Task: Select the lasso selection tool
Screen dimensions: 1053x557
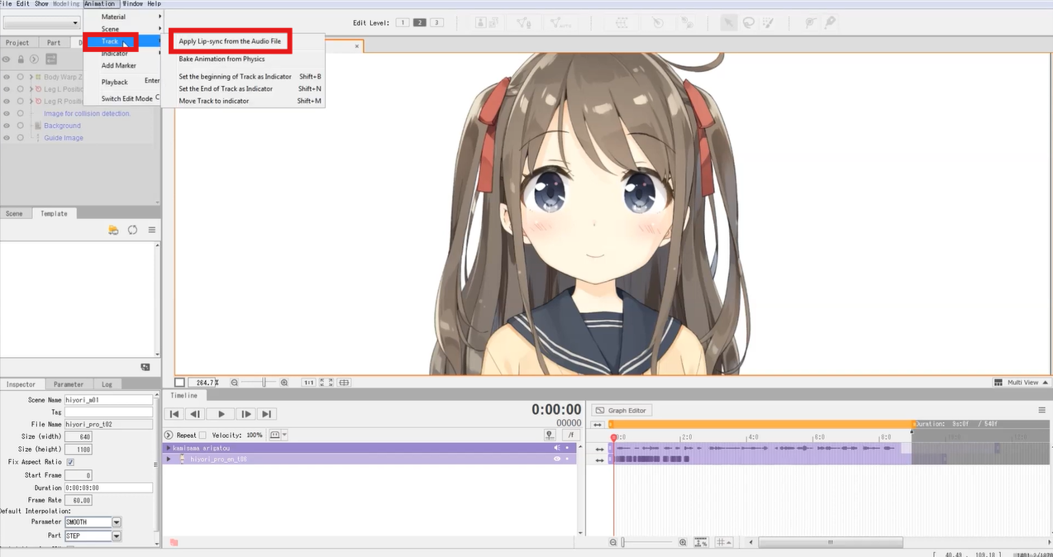Action: click(x=748, y=22)
